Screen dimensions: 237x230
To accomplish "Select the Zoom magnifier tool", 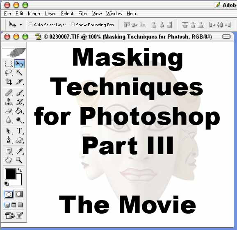I will coord(19,160).
